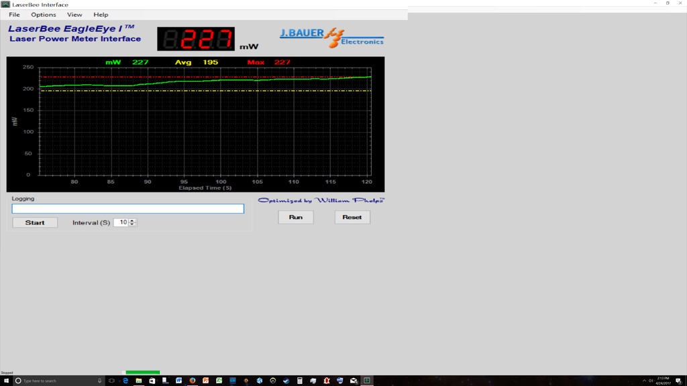Click the Reset button
The width and height of the screenshot is (687, 386).
click(x=352, y=217)
